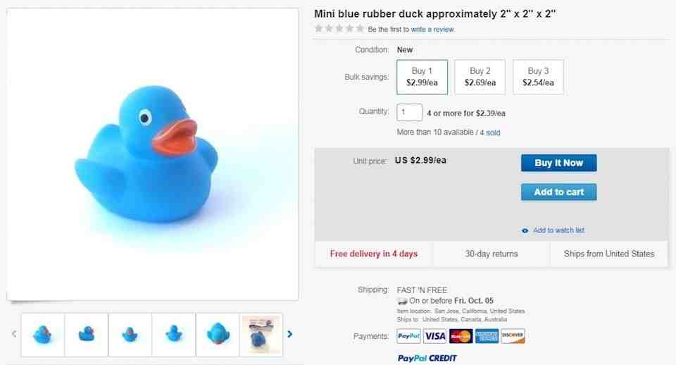
Task: Select the Buy 1 $2.99/ea option
Action: tap(422, 77)
